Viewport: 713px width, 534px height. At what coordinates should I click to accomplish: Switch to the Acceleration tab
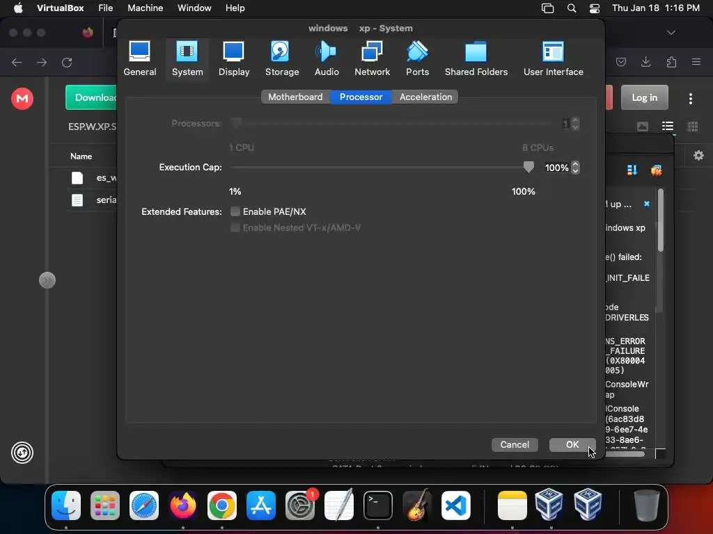pos(425,97)
